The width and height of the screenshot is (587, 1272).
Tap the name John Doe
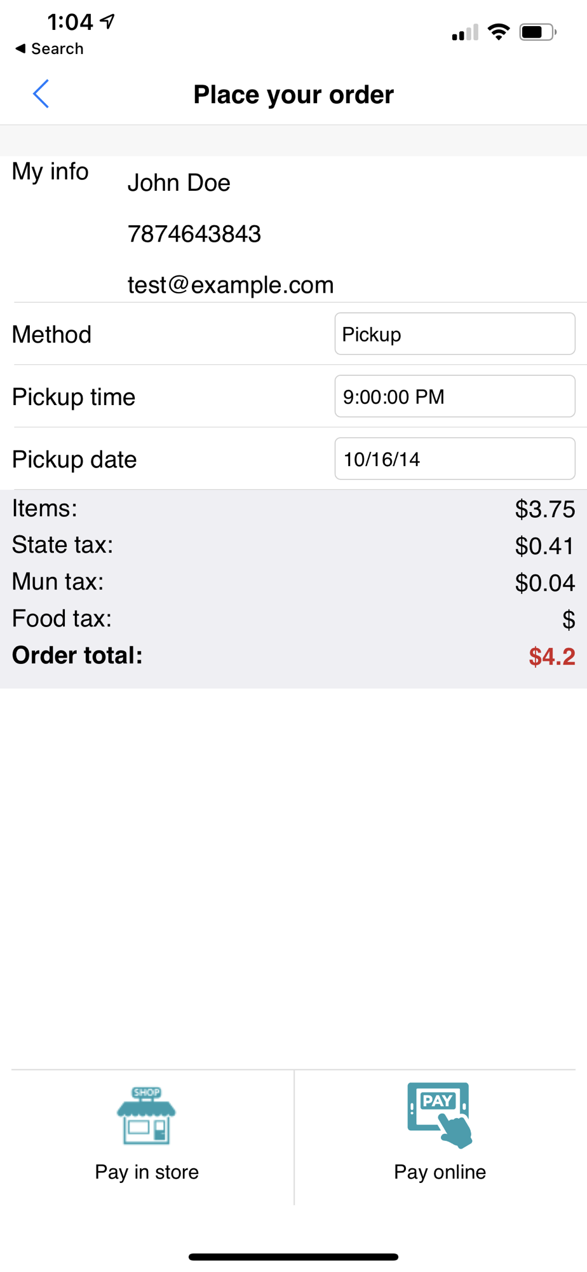click(179, 183)
